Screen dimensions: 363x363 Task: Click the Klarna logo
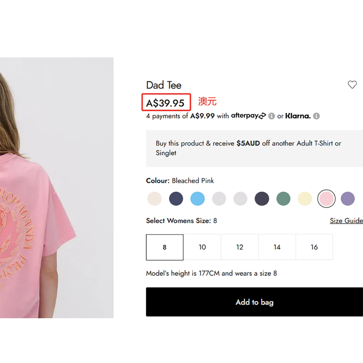pyautogui.click(x=298, y=116)
